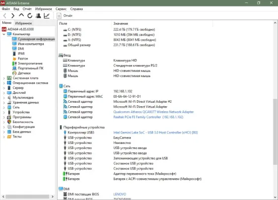Select the База данных icon
Screen dimensions: 278x200
coord(9,132)
